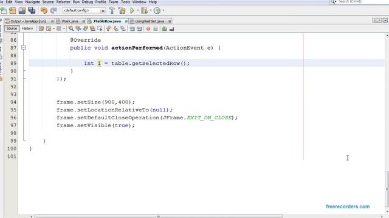
Task: Open grayed editor toolbar dropdown arrow
Action: (64, 28)
